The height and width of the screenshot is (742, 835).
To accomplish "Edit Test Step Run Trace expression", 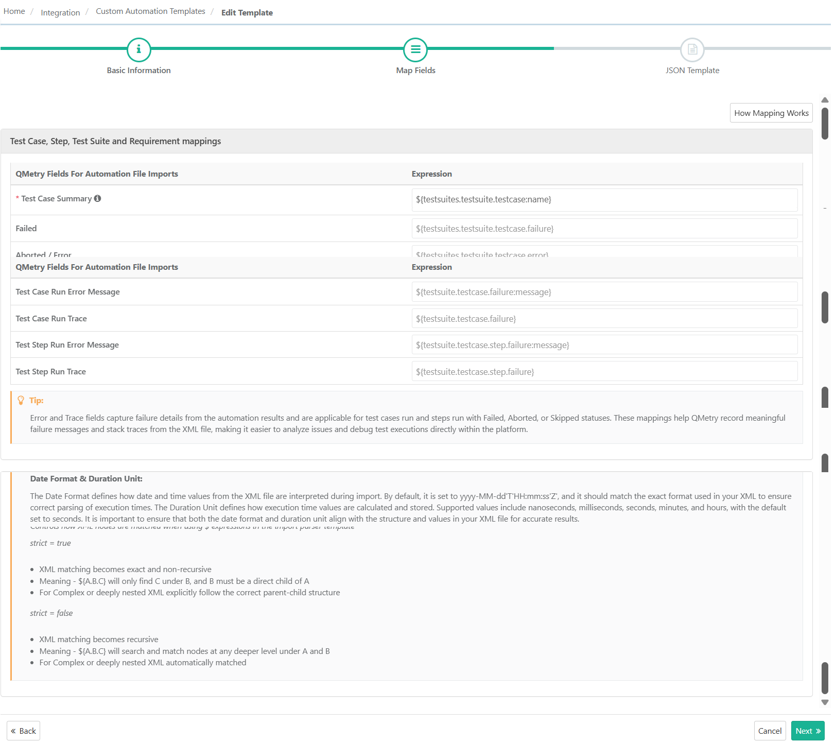I will coord(604,372).
